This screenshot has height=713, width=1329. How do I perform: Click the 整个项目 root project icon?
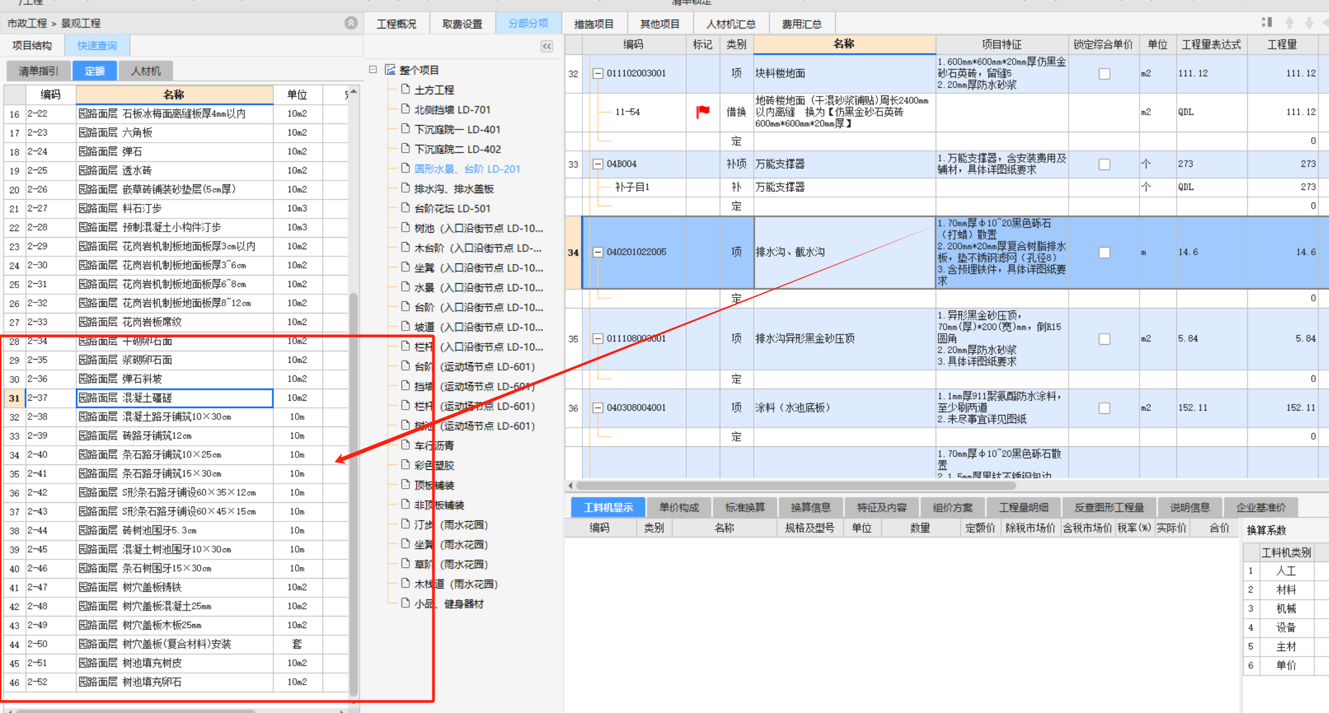390,70
